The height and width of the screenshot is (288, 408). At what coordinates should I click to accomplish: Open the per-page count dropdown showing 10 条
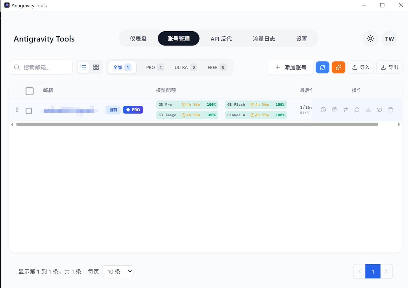click(x=118, y=271)
